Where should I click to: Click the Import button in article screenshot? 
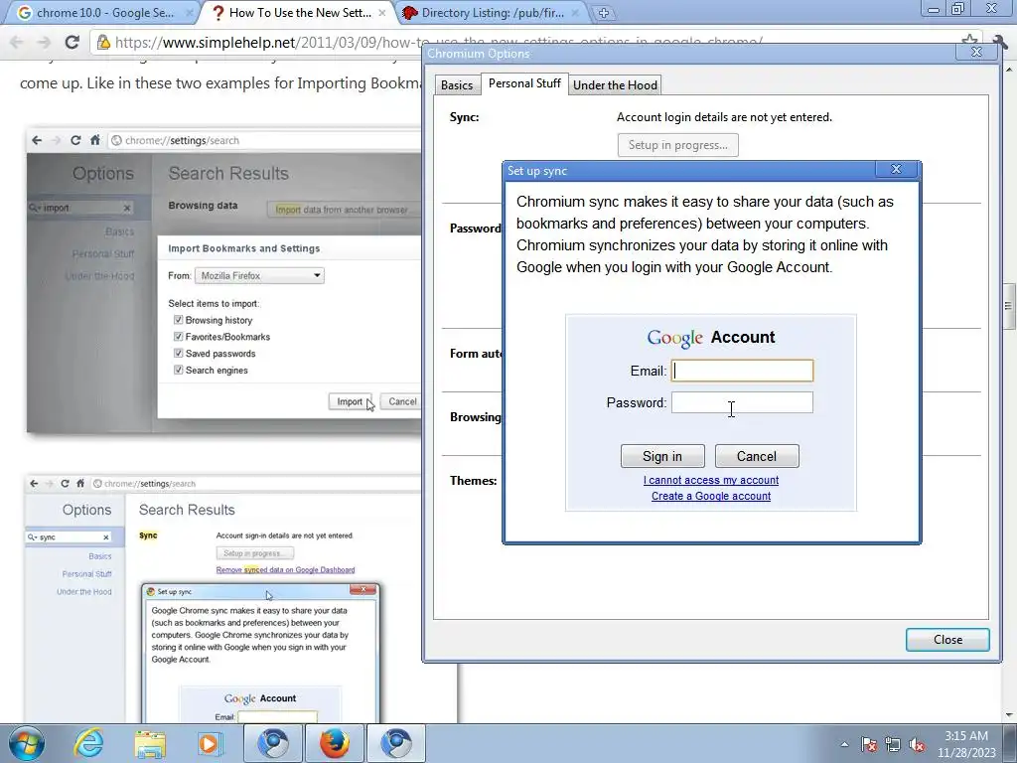[x=349, y=401]
